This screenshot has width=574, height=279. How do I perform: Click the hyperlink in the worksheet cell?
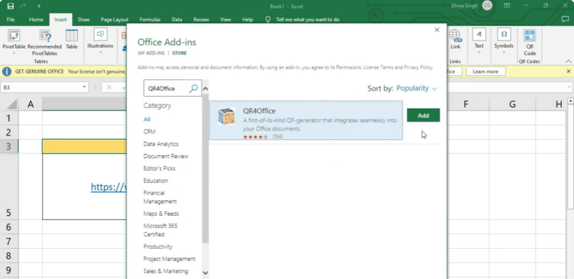(109, 187)
